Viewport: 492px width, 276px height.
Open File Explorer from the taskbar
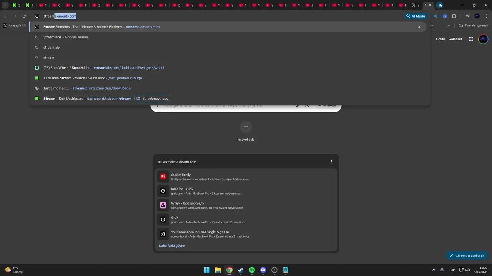point(218,270)
